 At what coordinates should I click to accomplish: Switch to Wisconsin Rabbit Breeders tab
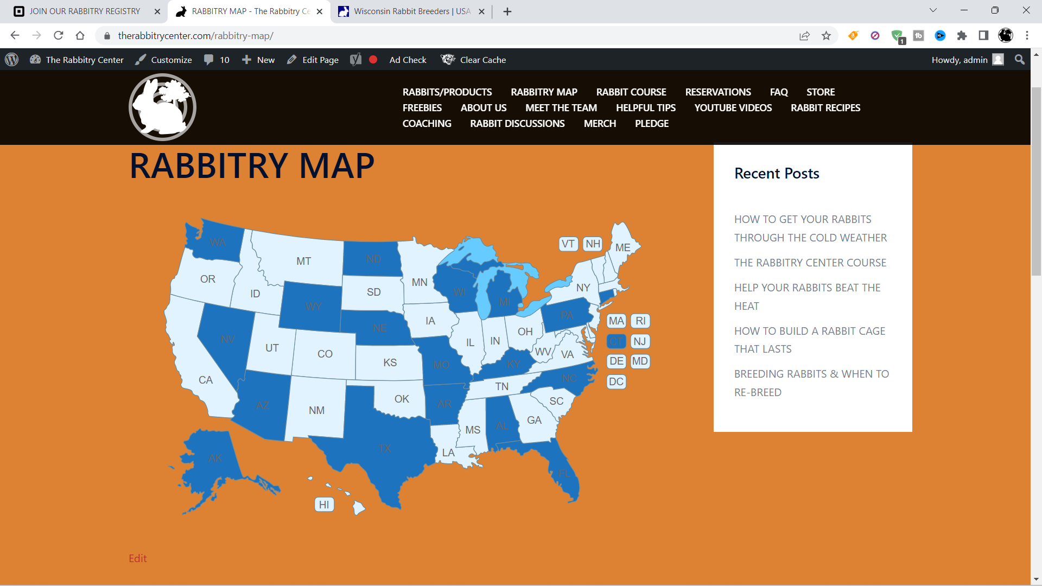(x=411, y=11)
